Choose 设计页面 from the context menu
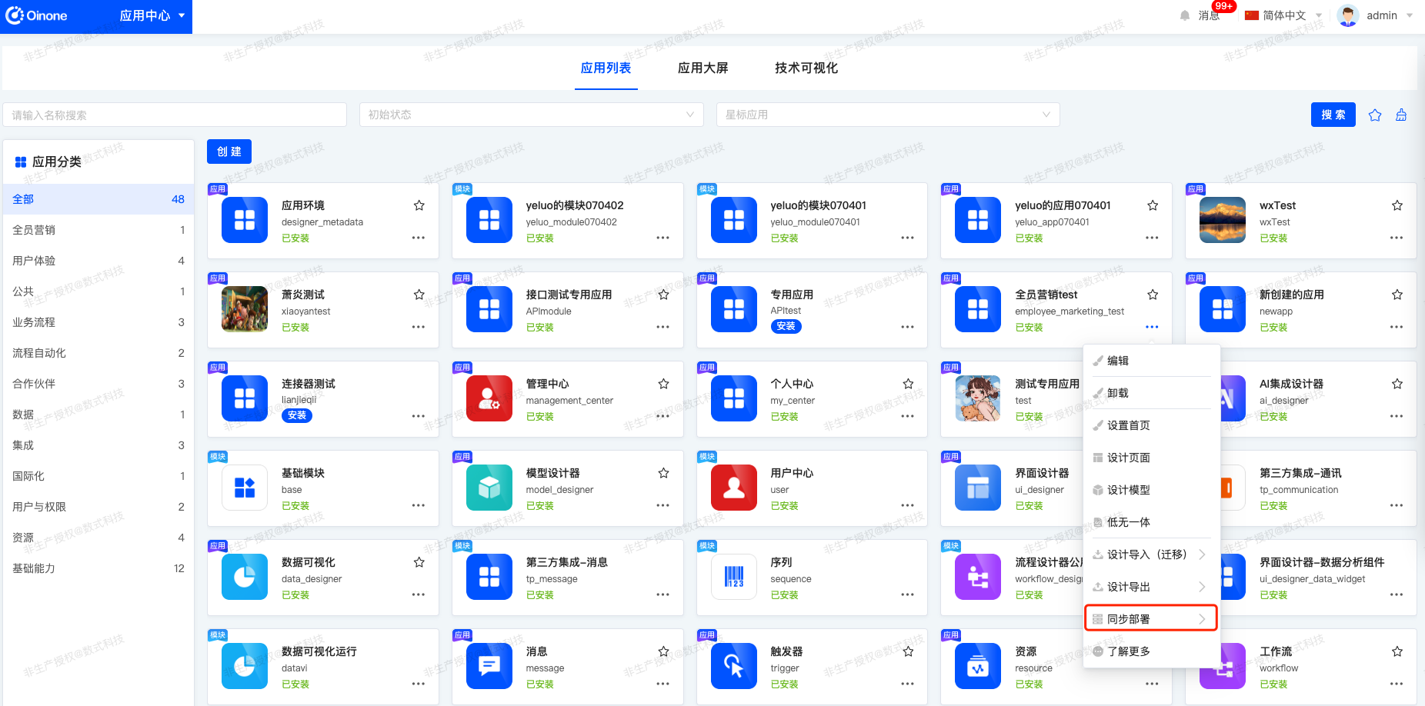The height and width of the screenshot is (706, 1425). 1152,458
